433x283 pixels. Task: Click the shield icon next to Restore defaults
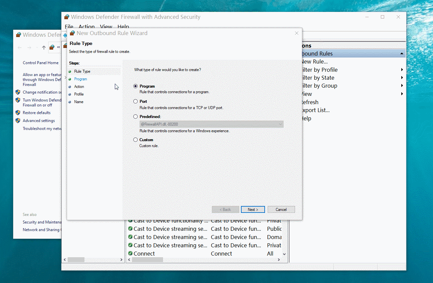click(x=18, y=113)
